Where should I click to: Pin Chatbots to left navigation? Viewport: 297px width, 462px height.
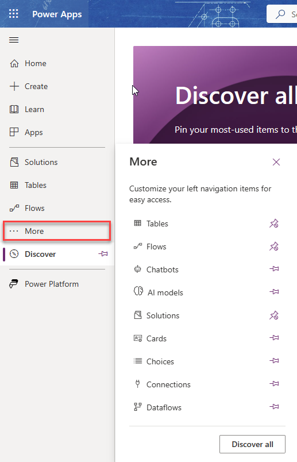(274, 269)
